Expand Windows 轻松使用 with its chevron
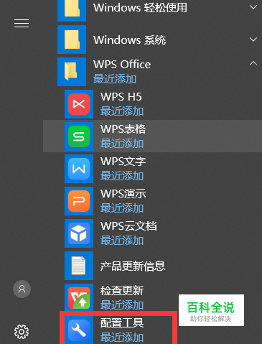 253,7
